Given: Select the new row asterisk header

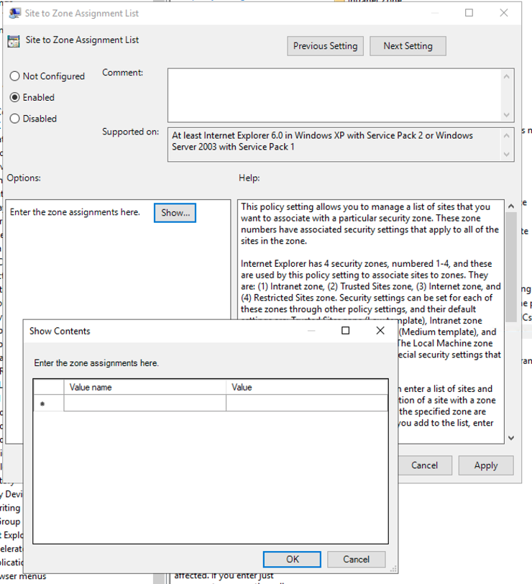Looking at the screenshot, I should pyautogui.click(x=48, y=403).
